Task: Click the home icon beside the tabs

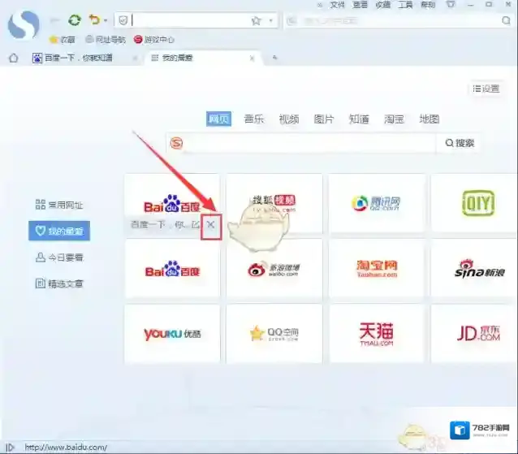Action: 13,58
